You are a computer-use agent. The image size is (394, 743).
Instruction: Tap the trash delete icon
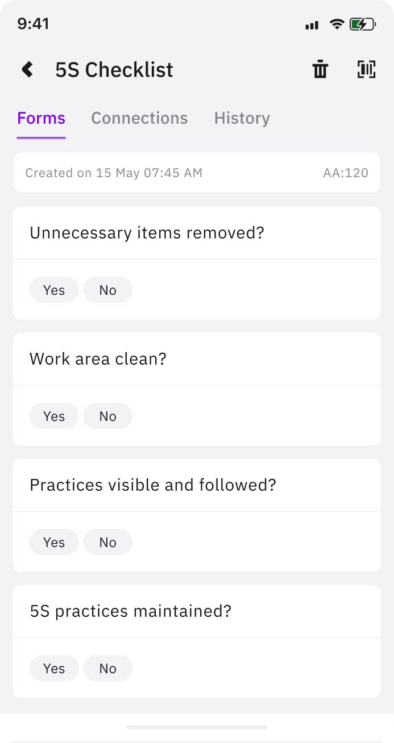click(320, 69)
